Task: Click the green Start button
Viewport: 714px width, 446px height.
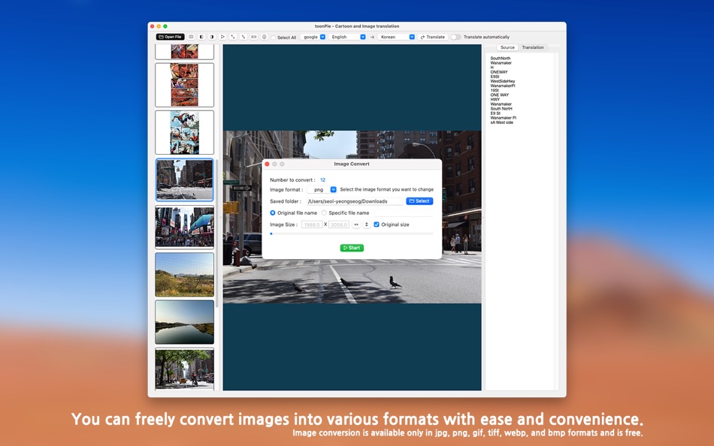Action: (x=352, y=248)
